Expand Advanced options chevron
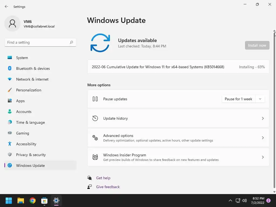 pos(263,138)
